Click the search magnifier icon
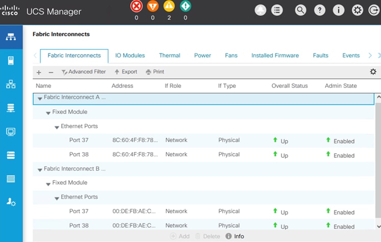The width and height of the screenshot is (381, 242). pos(300,10)
